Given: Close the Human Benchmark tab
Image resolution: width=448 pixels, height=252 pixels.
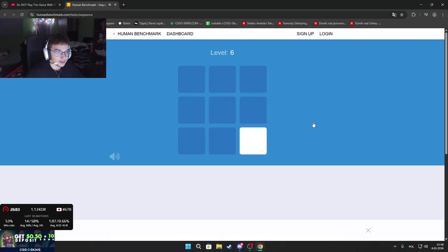Looking at the screenshot, I should coord(115,5).
